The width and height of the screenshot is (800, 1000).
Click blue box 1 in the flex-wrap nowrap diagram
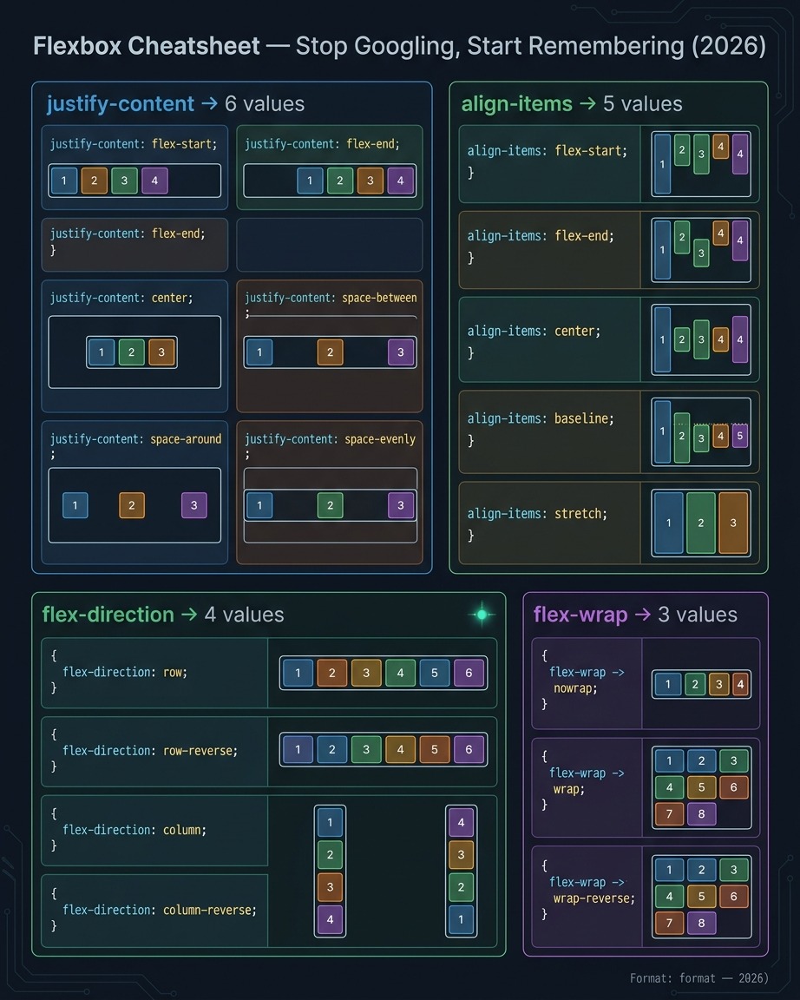[668, 684]
